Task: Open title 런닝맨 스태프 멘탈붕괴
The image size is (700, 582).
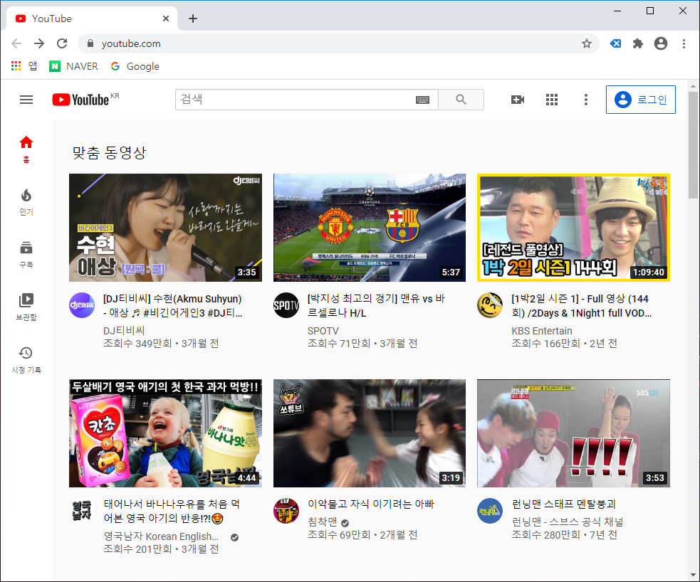Action: pos(564,504)
